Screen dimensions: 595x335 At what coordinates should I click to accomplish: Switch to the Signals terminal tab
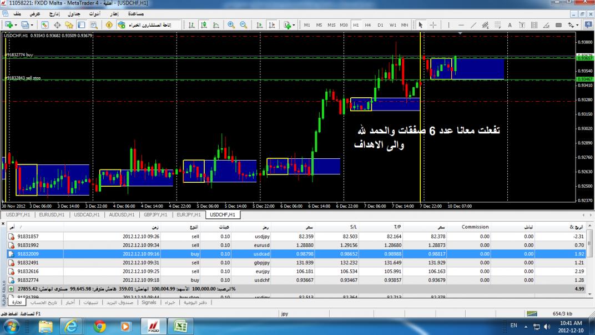(x=149, y=303)
